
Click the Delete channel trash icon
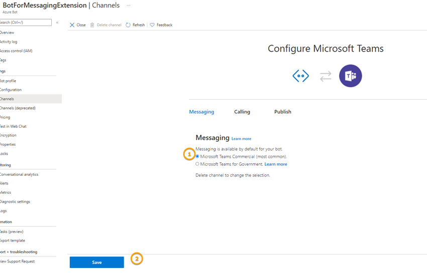tap(92, 25)
